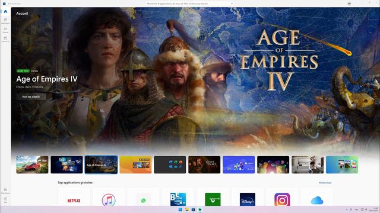Select the Disney+ collection thumbnail in carousel
The image size is (380, 213).
[66, 164]
